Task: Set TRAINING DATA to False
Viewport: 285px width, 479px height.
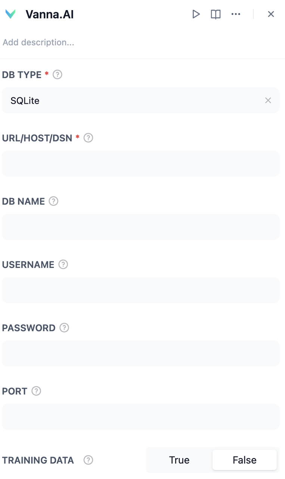Action: (x=244, y=460)
